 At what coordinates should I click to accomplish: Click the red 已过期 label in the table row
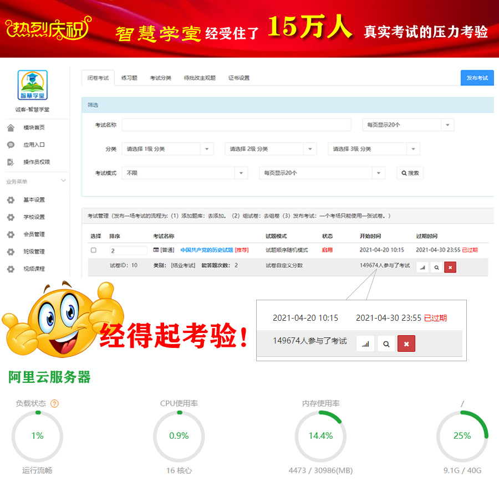pos(470,250)
